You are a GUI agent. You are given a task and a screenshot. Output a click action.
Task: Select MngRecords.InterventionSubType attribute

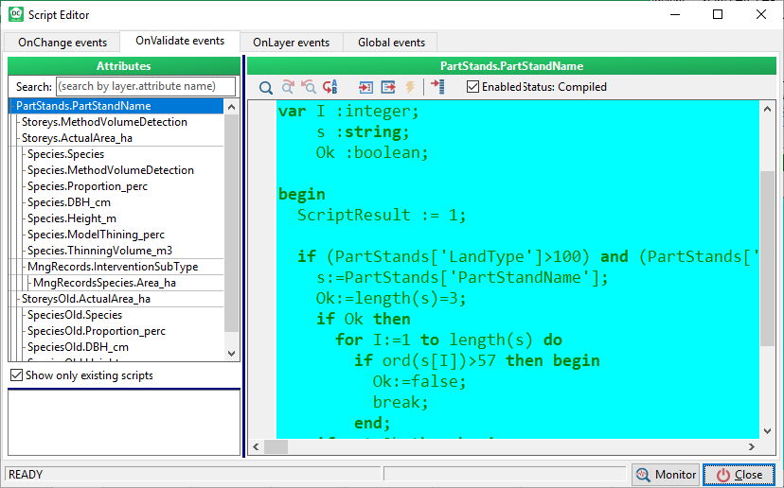point(113,267)
